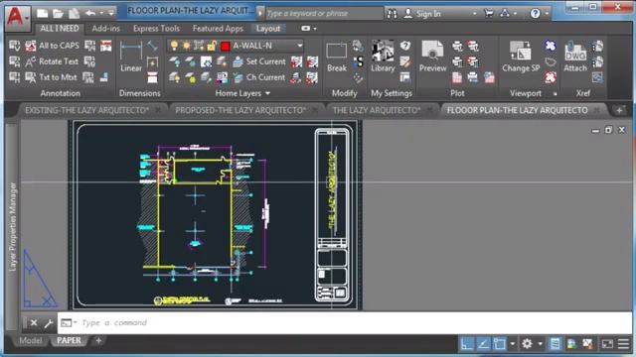The width and height of the screenshot is (636, 357).
Task: Click the All to CAPS tool
Action: tap(53, 46)
